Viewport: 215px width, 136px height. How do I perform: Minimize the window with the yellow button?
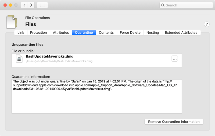10,5
